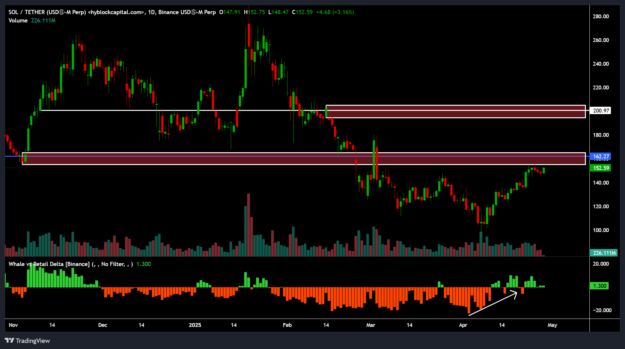Click the May label on time axis

pyautogui.click(x=552, y=325)
